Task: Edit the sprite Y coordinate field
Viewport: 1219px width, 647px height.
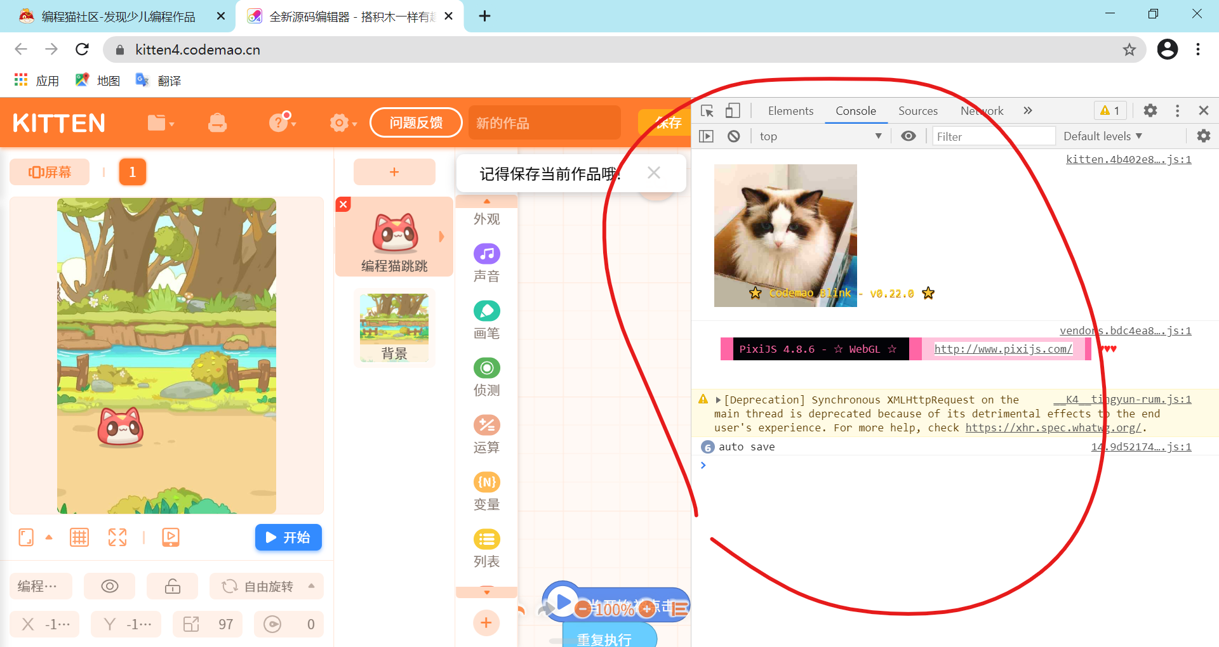Action: tap(126, 624)
